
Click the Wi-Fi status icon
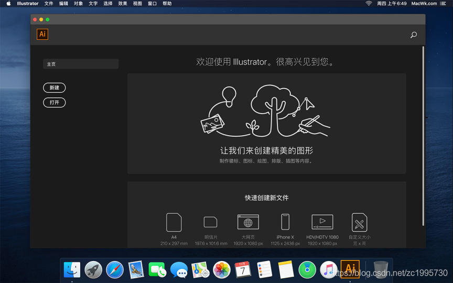[369, 4]
